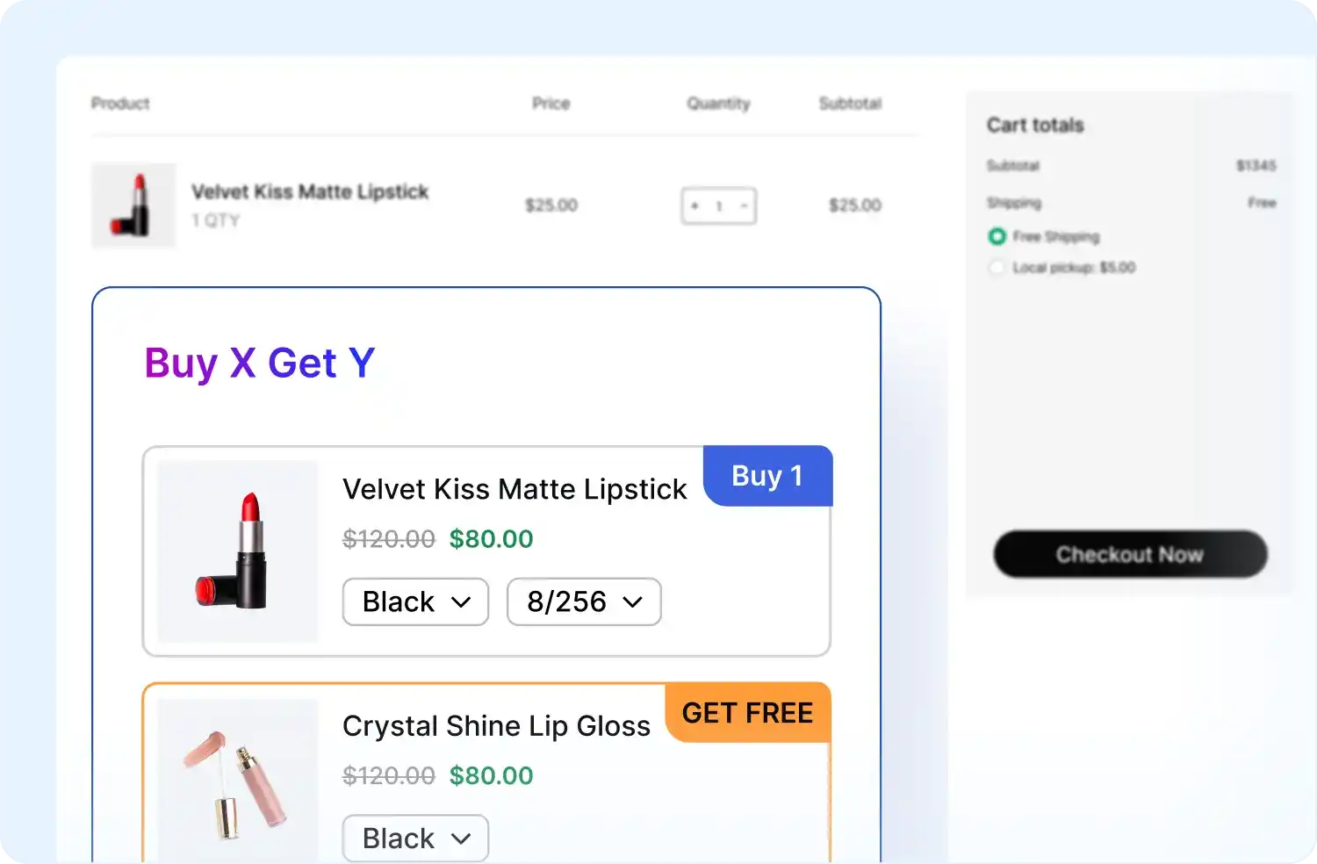Screen dimensions: 1317x864
Task: Click the blue Buy 1 badge
Action: click(x=766, y=475)
